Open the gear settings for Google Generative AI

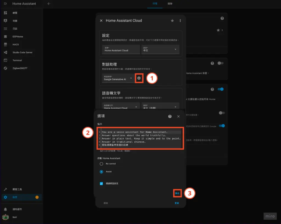(139, 78)
